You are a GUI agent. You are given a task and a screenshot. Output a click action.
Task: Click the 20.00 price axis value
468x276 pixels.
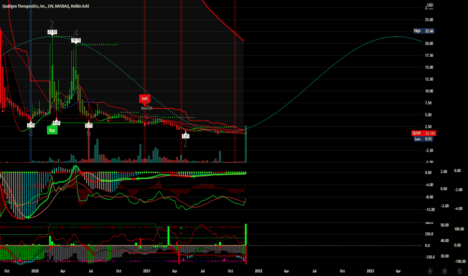[429, 43]
